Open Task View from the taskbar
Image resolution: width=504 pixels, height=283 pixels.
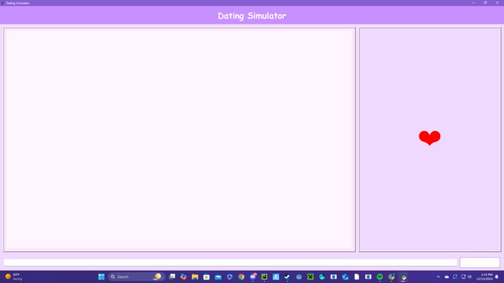pyautogui.click(x=172, y=277)
